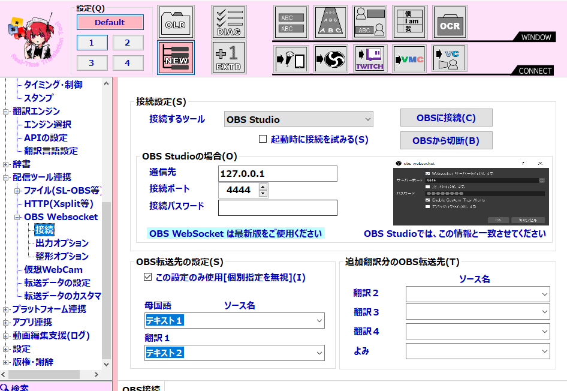Open the multilingual 'I am' window icon
This screenshot has width=567, height=391.
coord(410,22)
